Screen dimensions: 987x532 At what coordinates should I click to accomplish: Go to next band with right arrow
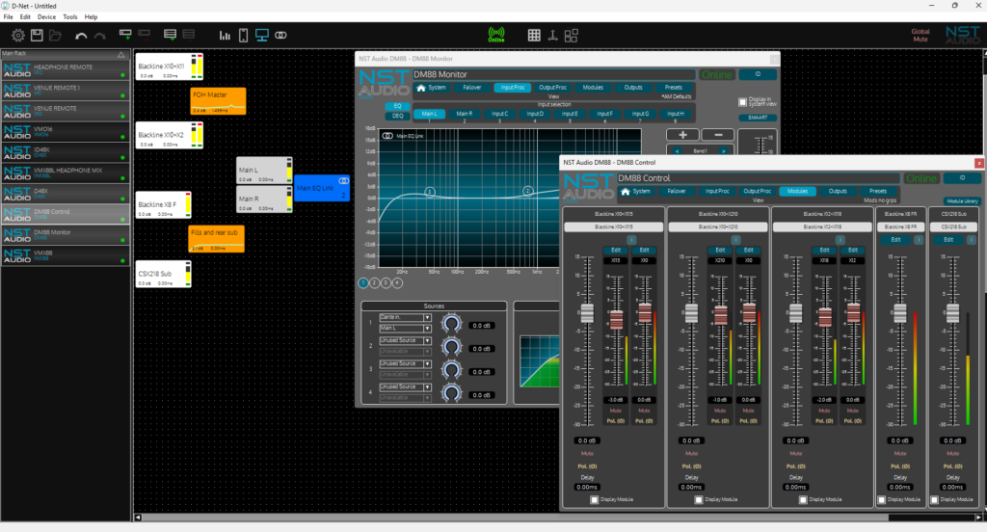(x=723, y=151)
